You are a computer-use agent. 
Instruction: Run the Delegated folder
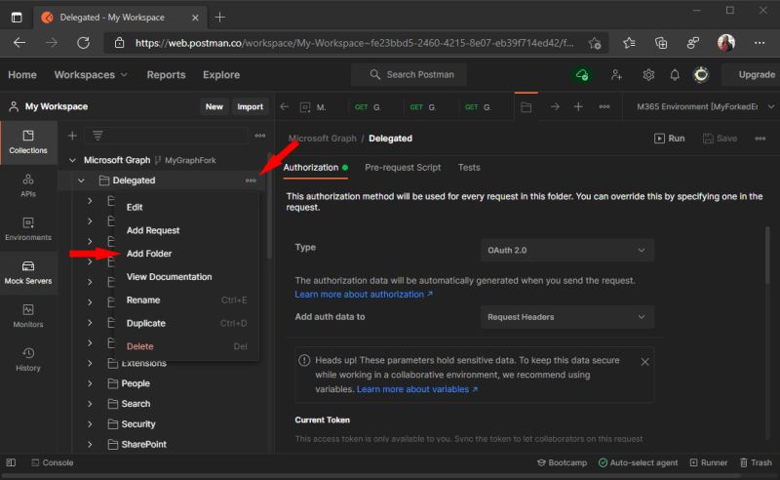coord(669,139)
